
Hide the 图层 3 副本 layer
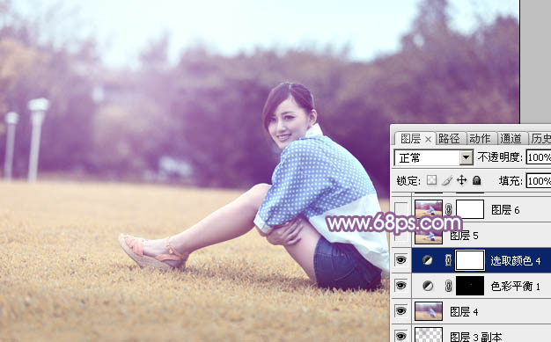pos(401,336)
